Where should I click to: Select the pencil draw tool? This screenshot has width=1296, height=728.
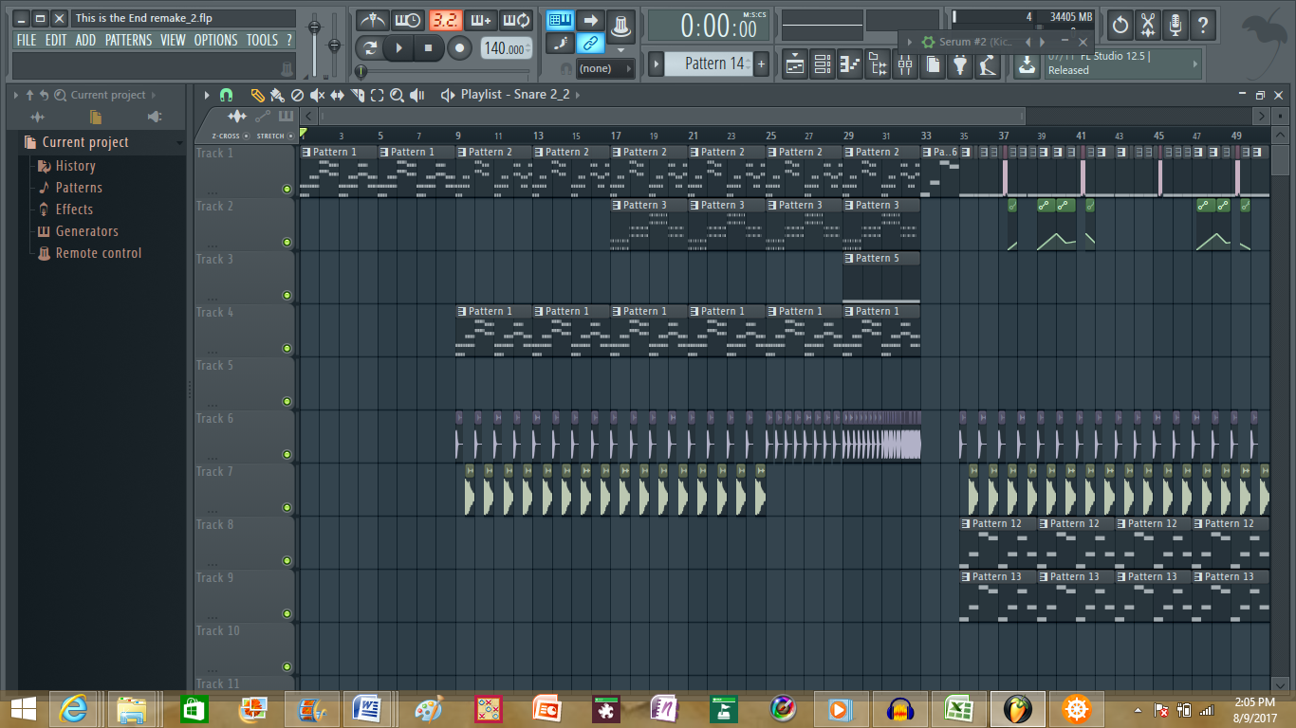[x=257, y=95]
